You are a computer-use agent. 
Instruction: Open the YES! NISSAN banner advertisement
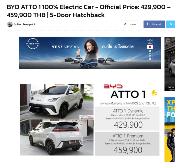(90, 53)
